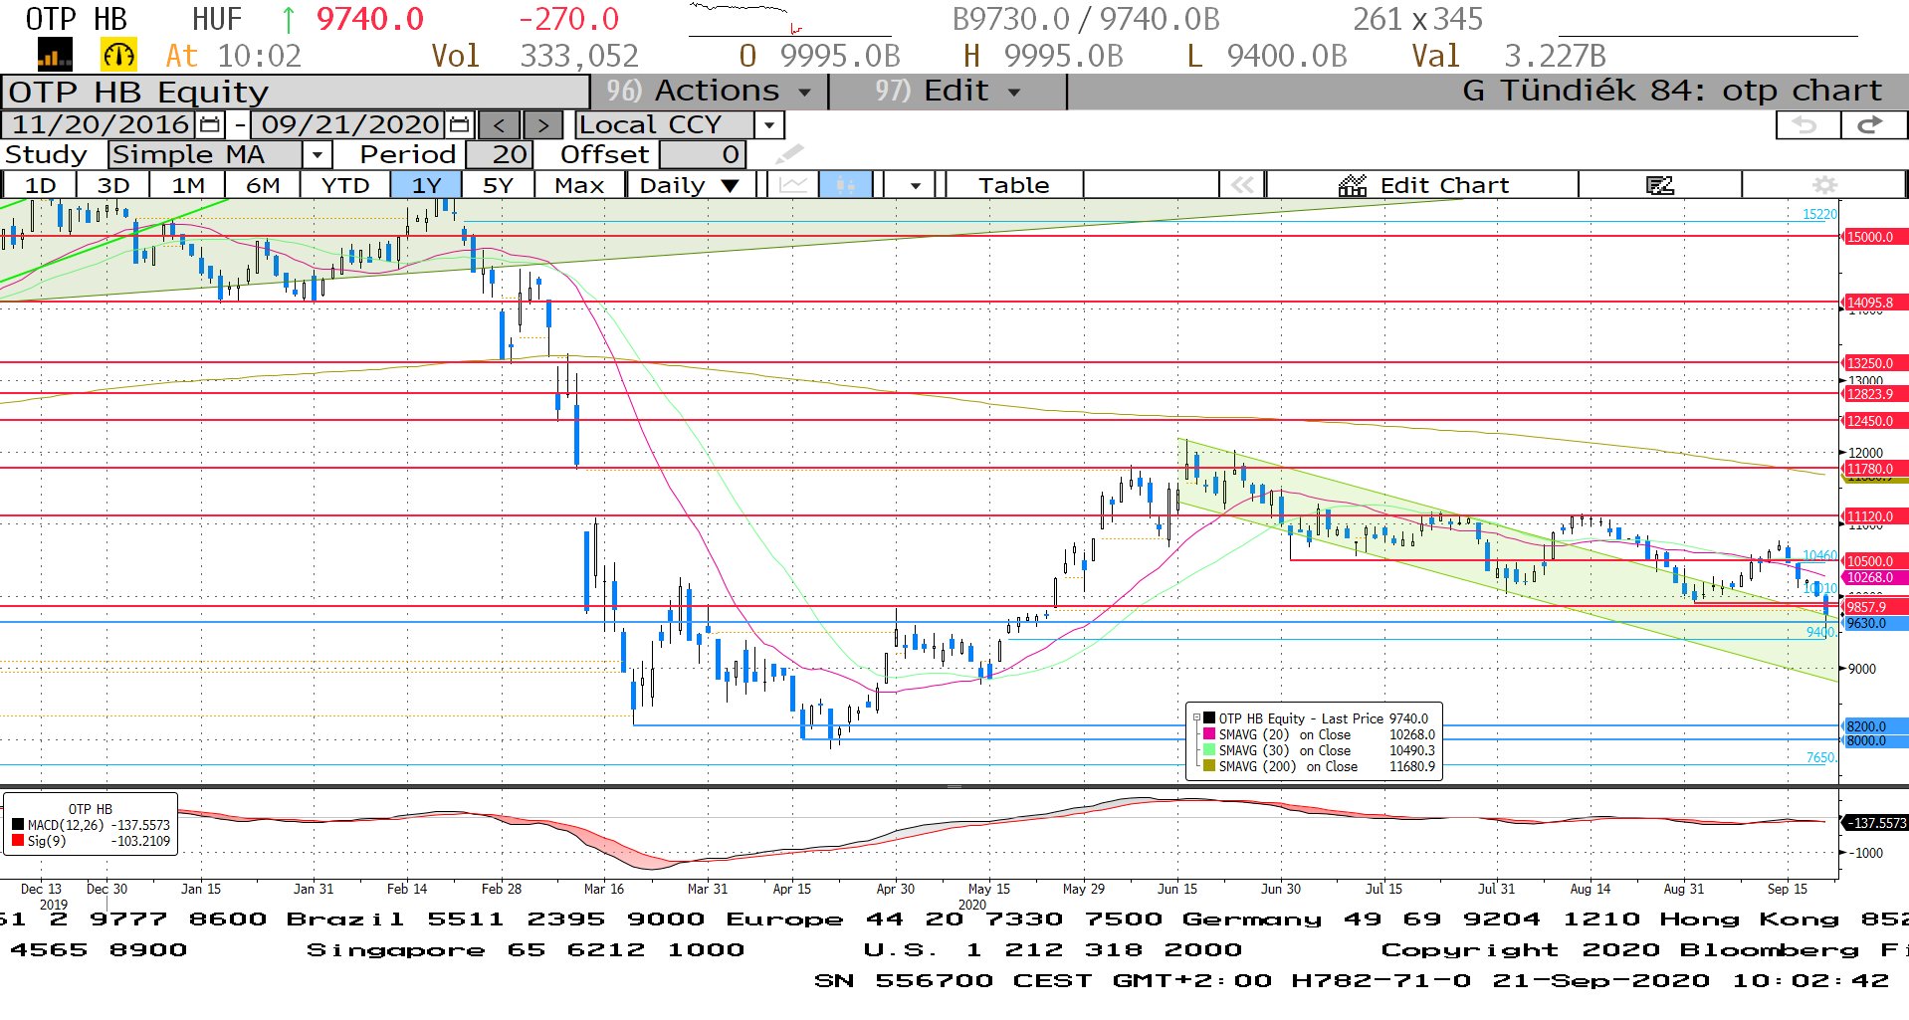Click the 13250.0 red price level label
This screenshot has height=1020, width=1909.
[1875, 363]
